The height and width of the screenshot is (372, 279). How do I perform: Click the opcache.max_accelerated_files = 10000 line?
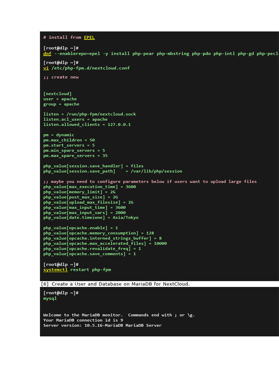[x=105, y=243]
